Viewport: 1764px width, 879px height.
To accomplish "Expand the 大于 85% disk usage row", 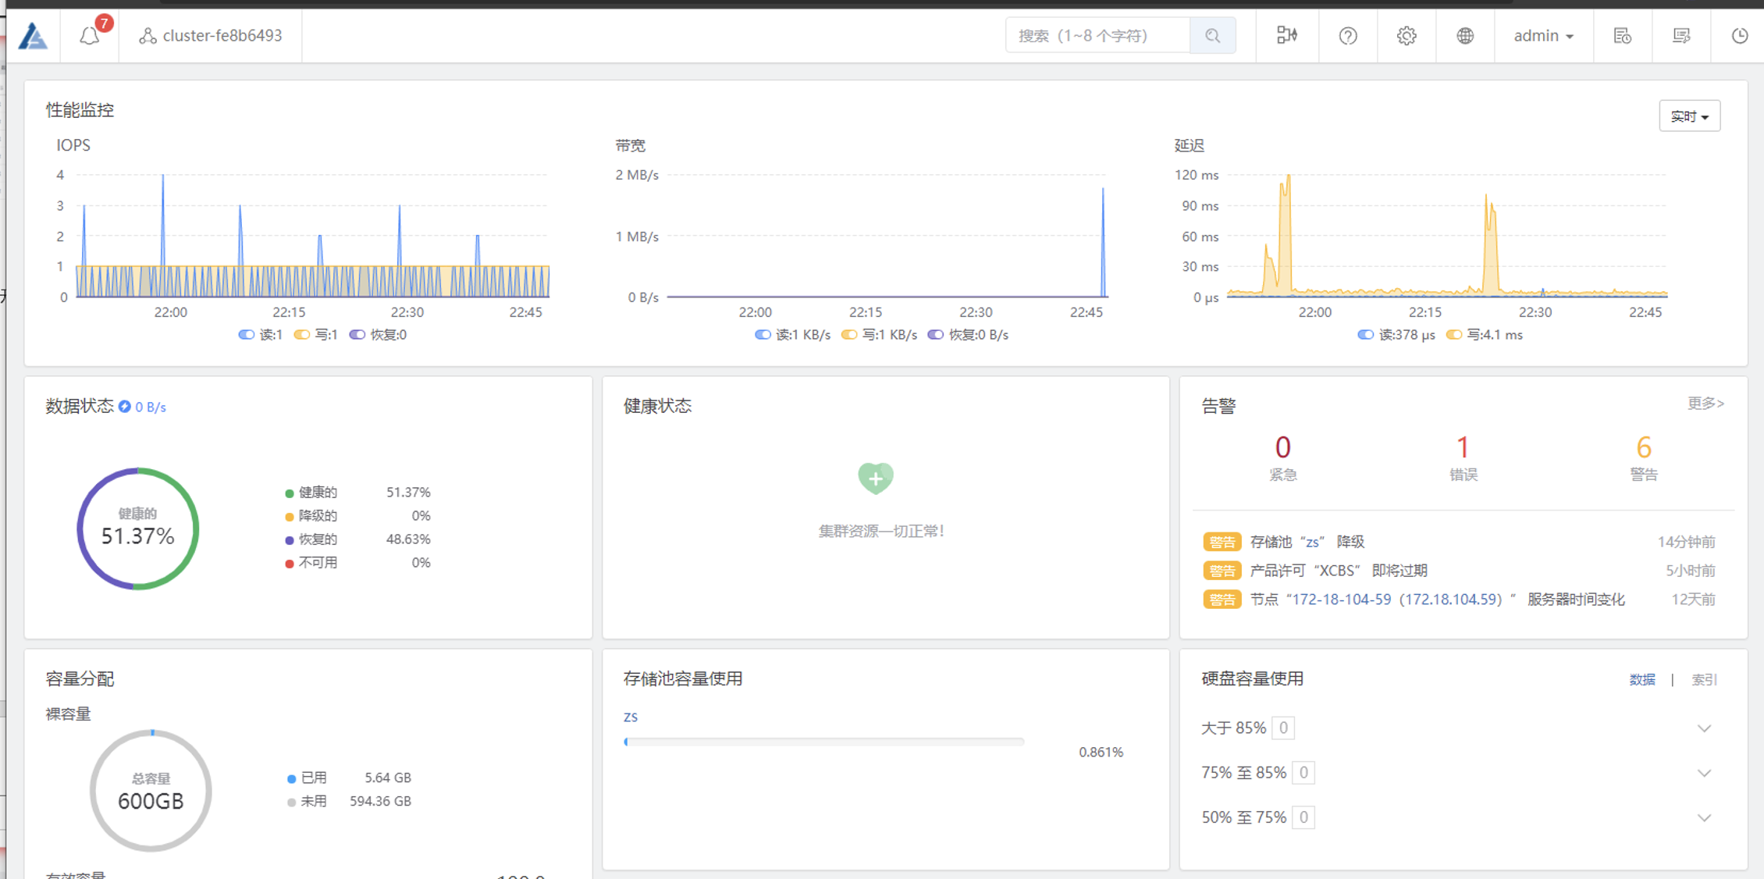I will click(1704, 728).
